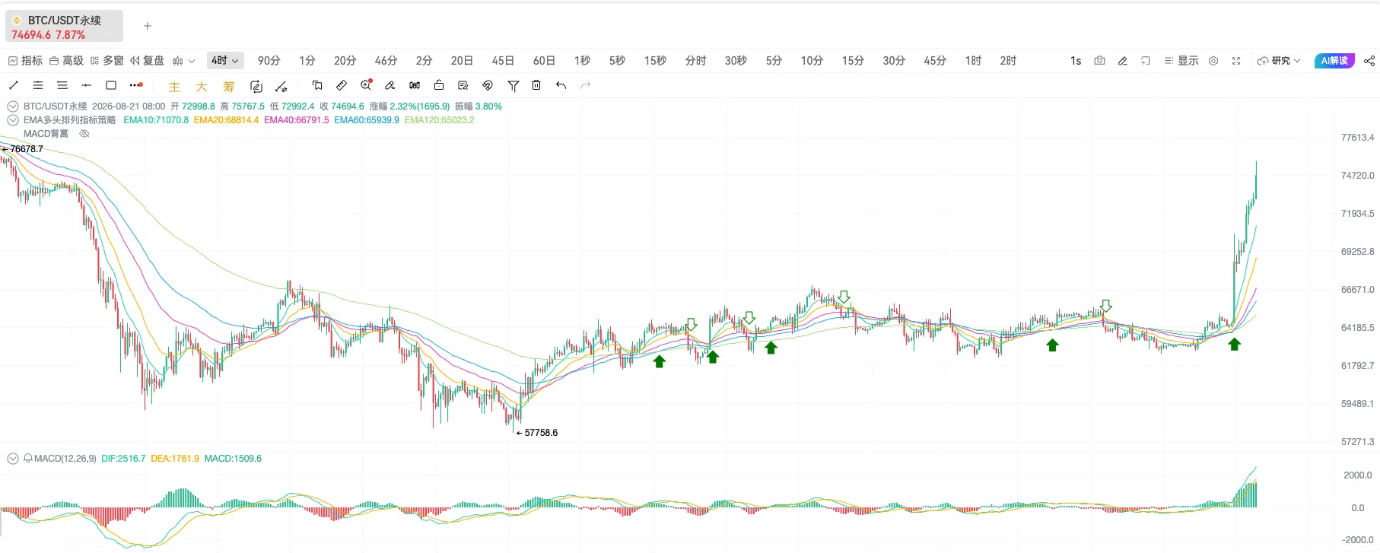Click the 大 orange indicator button
The image size is (1380, 553).
pyautogui.click(x=202, y=87)
